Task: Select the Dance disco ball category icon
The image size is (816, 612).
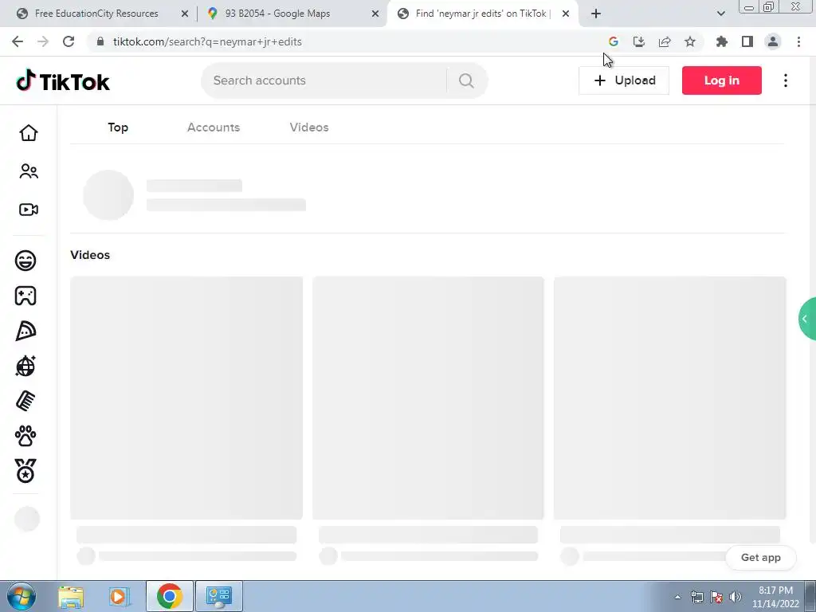Action: (x=25, y=366)
